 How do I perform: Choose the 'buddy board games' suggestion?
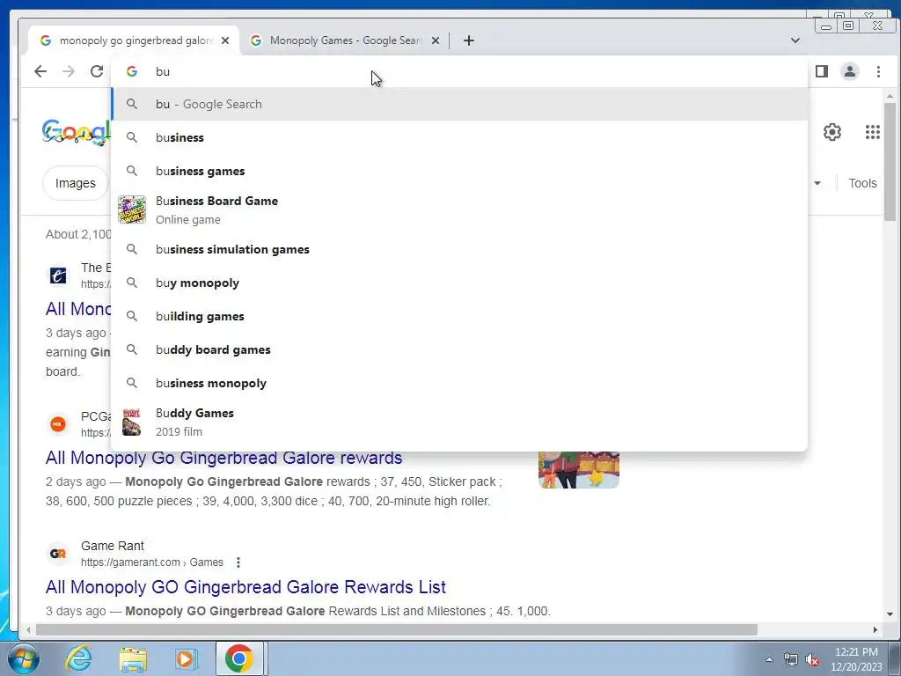click(459, 349)
